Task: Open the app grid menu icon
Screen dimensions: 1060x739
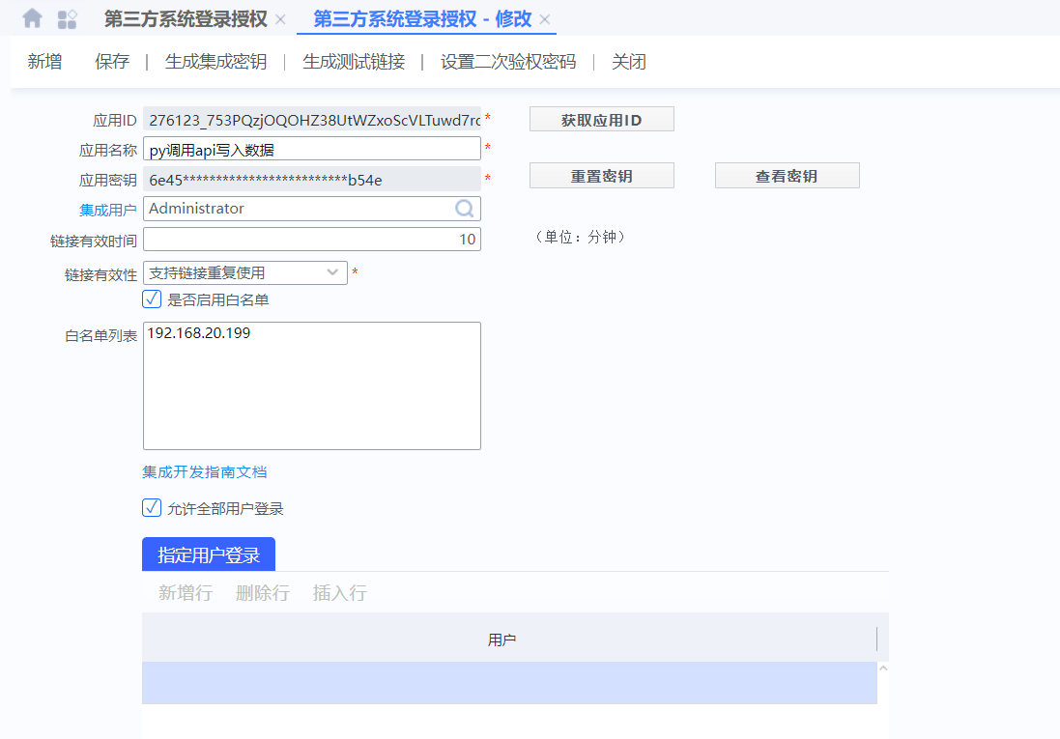Action: [67, 18]
